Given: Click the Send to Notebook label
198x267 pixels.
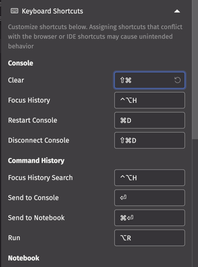Looking at the screenshot, I should coord(36,218).
